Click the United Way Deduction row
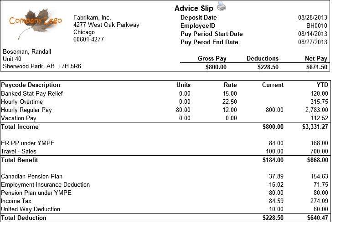The image size is (346, 229). [x=31, y=209]
